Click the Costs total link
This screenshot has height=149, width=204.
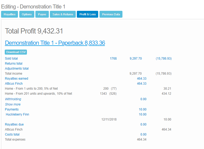click(x=12, y=134)
